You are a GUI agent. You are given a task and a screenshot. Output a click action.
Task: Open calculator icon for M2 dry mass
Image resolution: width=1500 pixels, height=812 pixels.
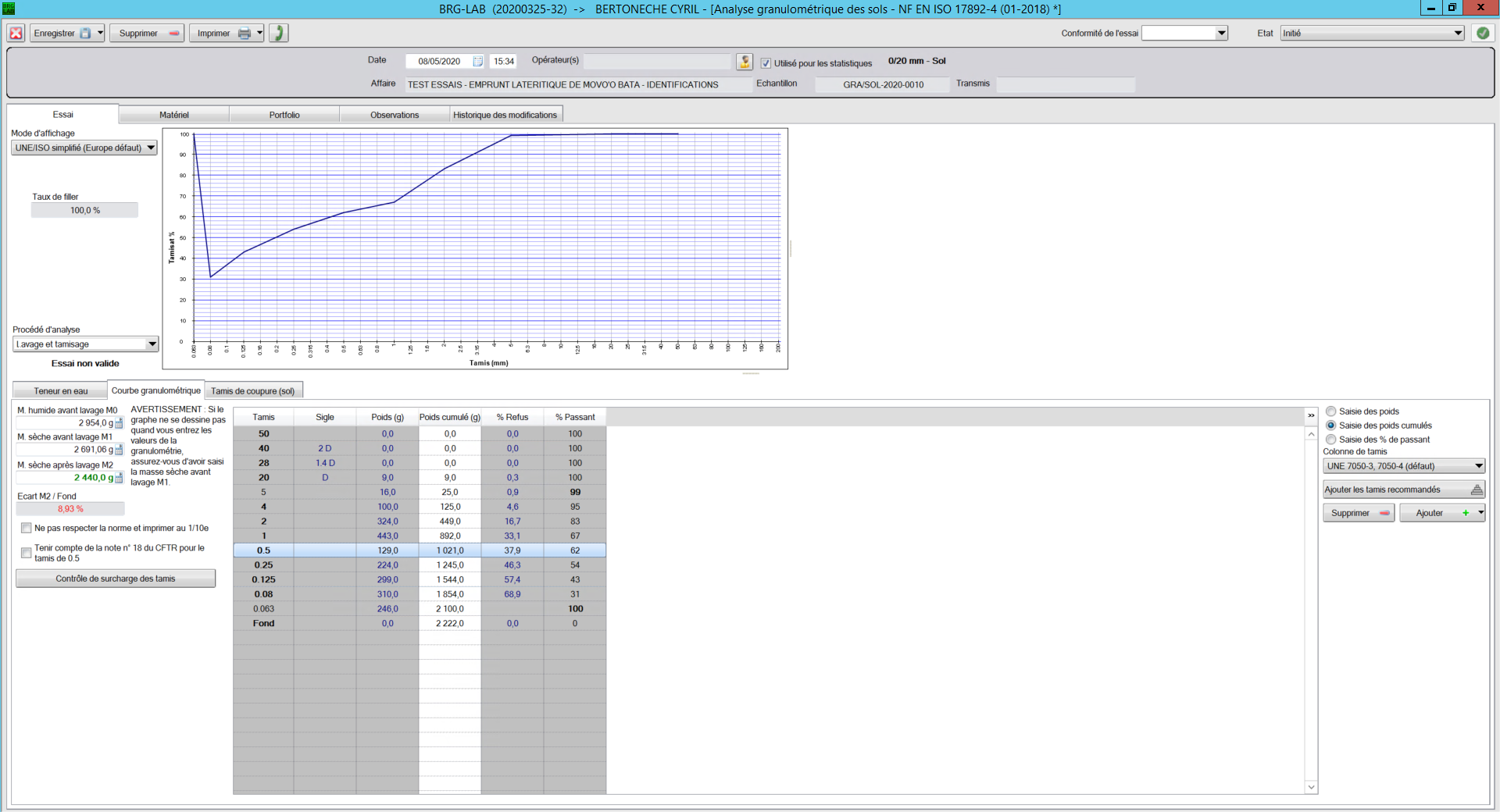tap(120, 478)
